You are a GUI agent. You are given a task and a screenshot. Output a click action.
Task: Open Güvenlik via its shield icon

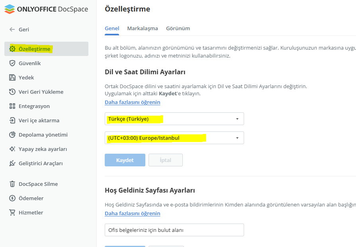point(12,63)
